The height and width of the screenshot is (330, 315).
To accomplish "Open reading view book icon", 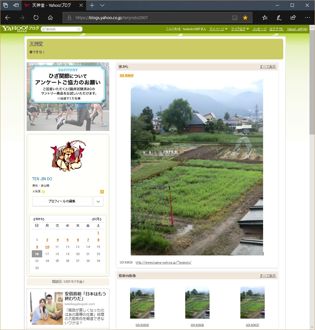I will (235, 18).
